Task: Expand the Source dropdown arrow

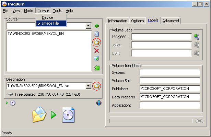Action: pyautogui.click(x=89, y=26)
